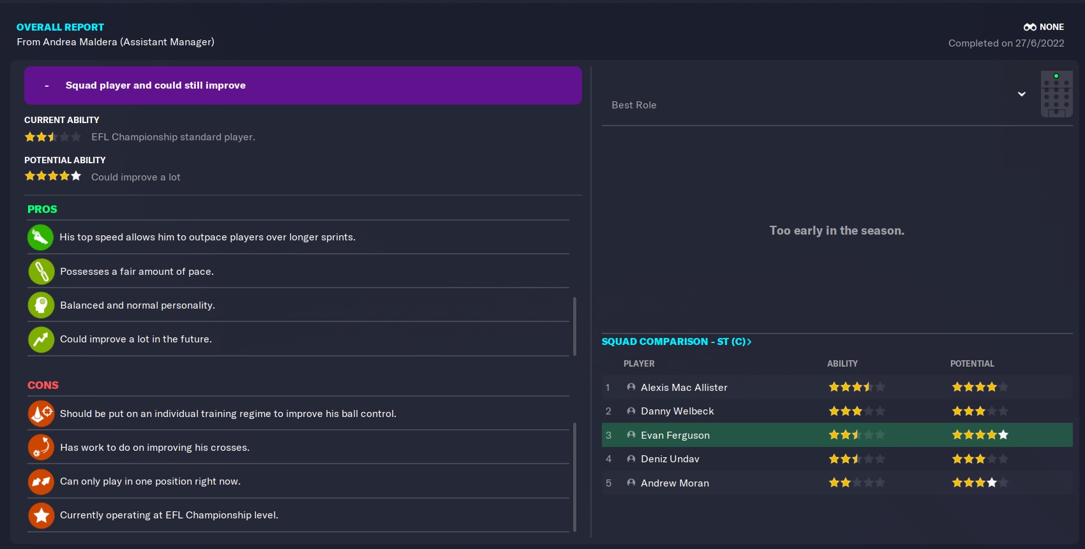This screenshot has width=1085, height=549.
Task: Click Andrew Moran's potential stars
Action: (x=980, y=483)
